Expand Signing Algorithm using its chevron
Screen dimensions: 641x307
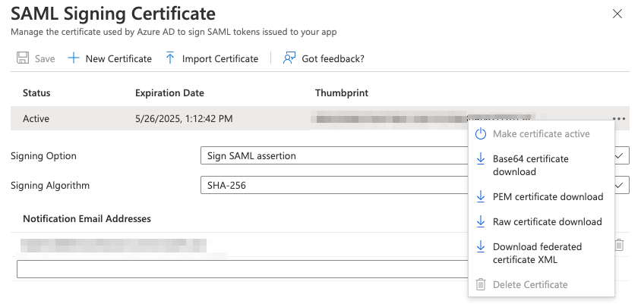[620, 186]
